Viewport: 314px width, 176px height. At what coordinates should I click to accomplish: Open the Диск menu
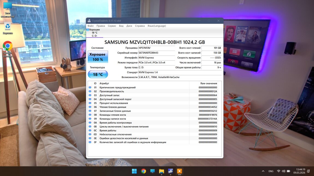point(129,26)
